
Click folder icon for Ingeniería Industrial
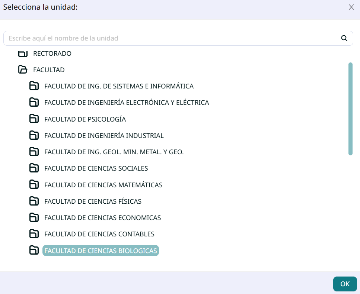pos(34,135)
